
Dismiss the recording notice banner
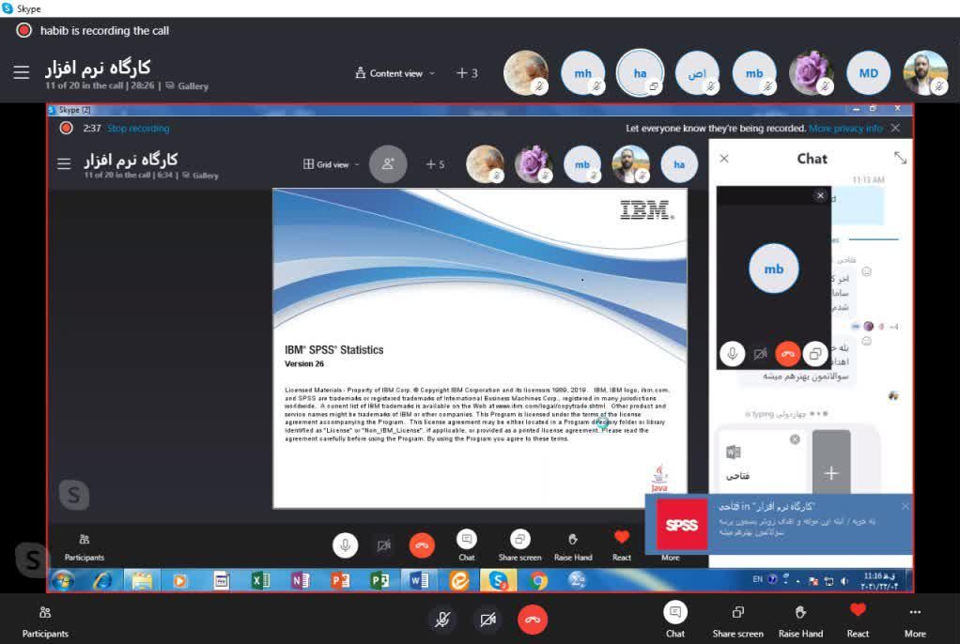(x=896, y=128)
